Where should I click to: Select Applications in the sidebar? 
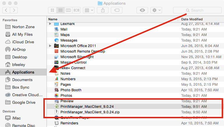point(23,72)
